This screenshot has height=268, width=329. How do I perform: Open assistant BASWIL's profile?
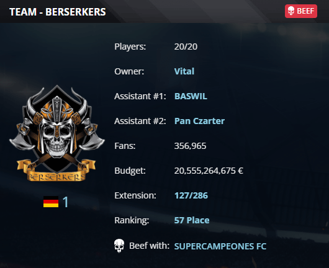191,96
